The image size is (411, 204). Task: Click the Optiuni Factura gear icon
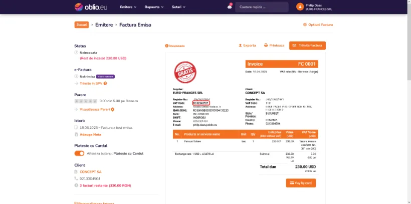(305, 24)
